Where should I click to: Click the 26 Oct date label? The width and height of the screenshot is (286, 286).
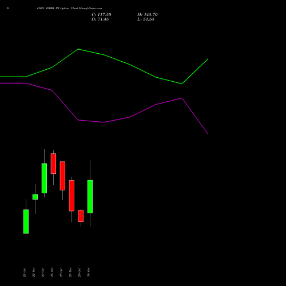click(x=52, y=272)
